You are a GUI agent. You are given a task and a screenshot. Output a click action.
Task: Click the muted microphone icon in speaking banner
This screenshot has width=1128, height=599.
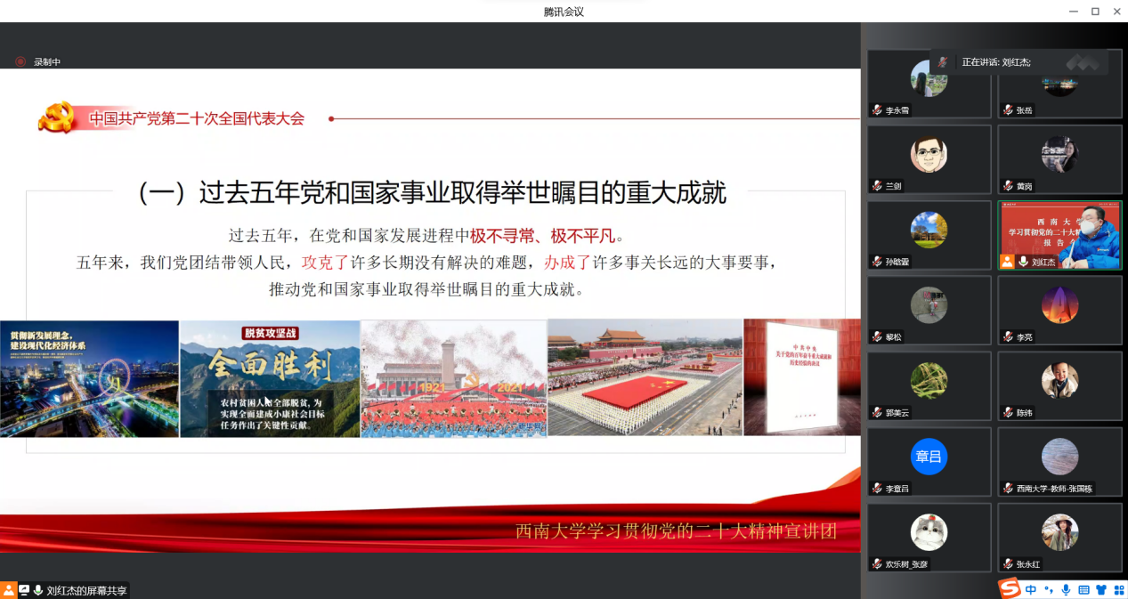943,61
